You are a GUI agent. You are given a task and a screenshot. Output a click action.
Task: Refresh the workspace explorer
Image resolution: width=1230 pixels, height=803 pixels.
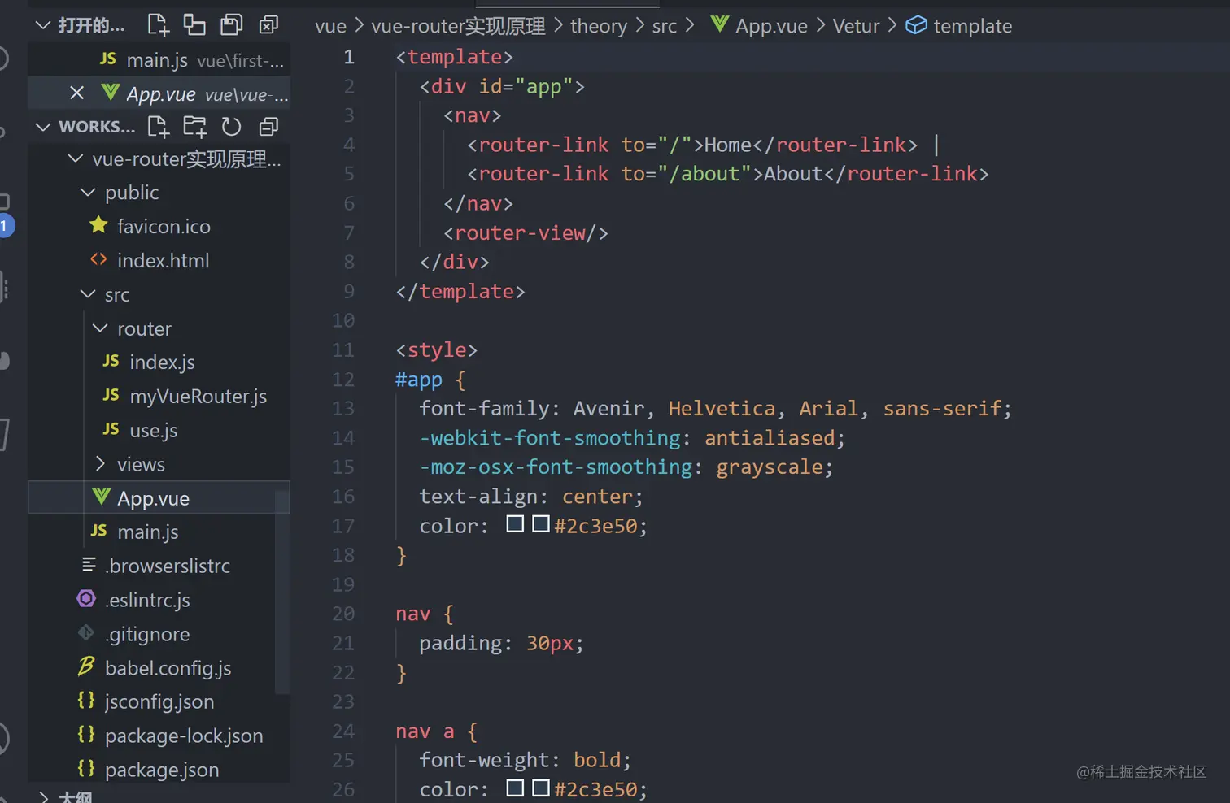(232, 127)
